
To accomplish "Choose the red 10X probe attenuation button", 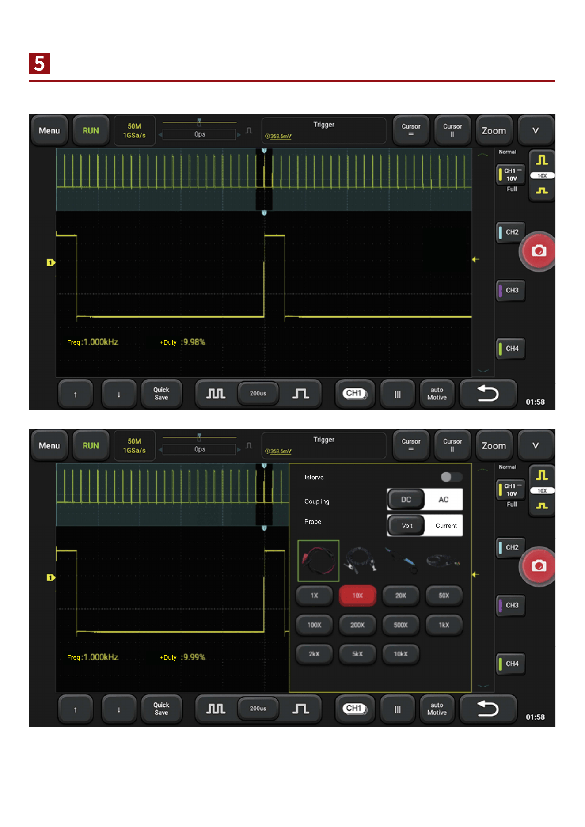I will pos(357,596).
